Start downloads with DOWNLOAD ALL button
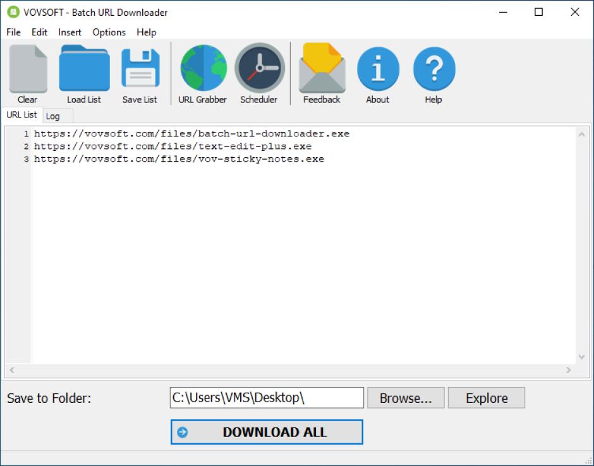This screenshot has width=594, height=466. coord(267,432)
